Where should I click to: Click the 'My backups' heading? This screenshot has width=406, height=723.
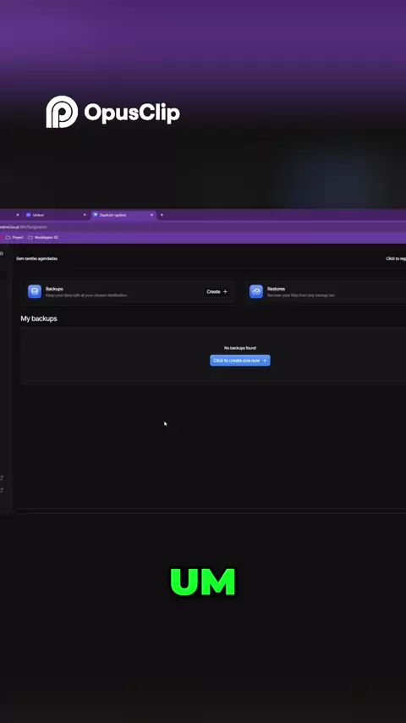tap(39, 318)
